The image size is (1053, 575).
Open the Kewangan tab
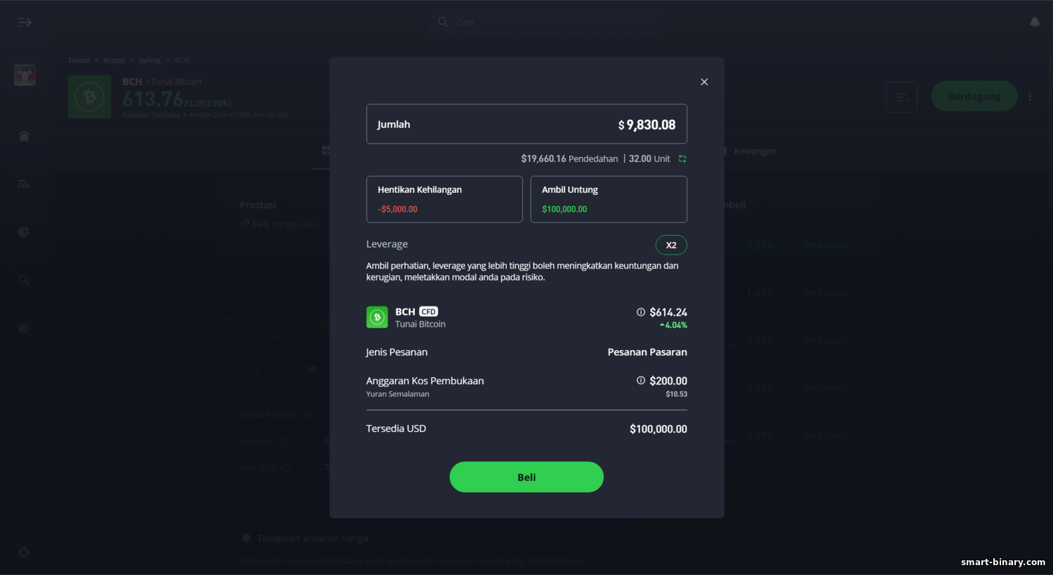(x=755, y=151)
